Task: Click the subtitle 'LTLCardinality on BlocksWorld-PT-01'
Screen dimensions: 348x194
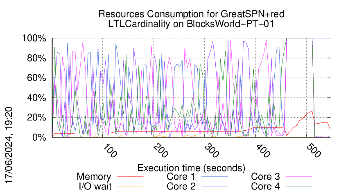Action: pos(191,24)
